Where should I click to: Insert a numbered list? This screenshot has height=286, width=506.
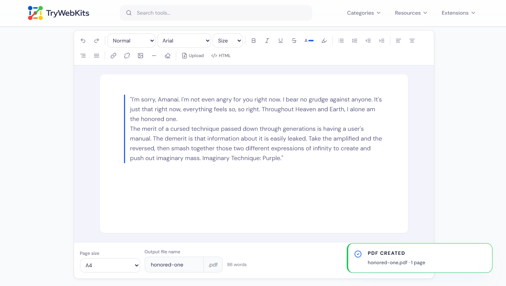point(355,41)
